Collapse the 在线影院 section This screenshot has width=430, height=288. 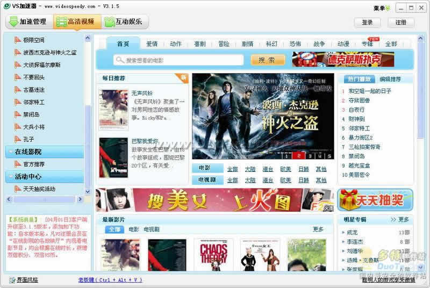coord(45,152)
